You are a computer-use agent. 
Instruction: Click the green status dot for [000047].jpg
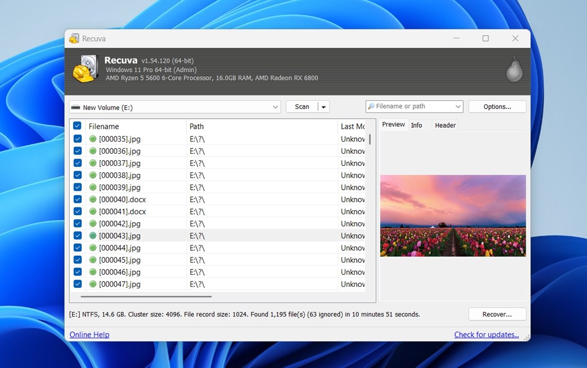[x=93, y=284]
